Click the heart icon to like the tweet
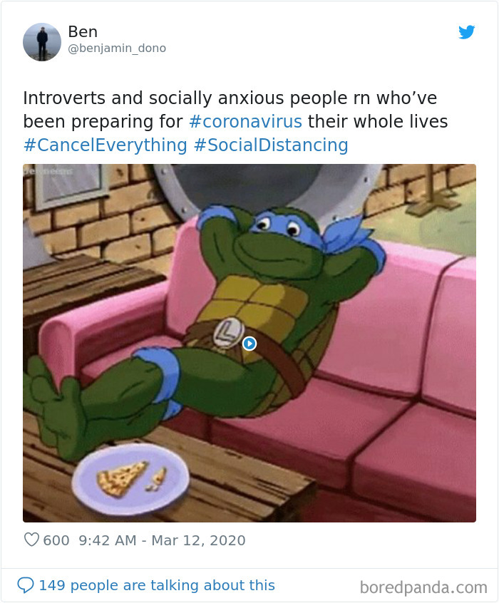 pos(31,541)
